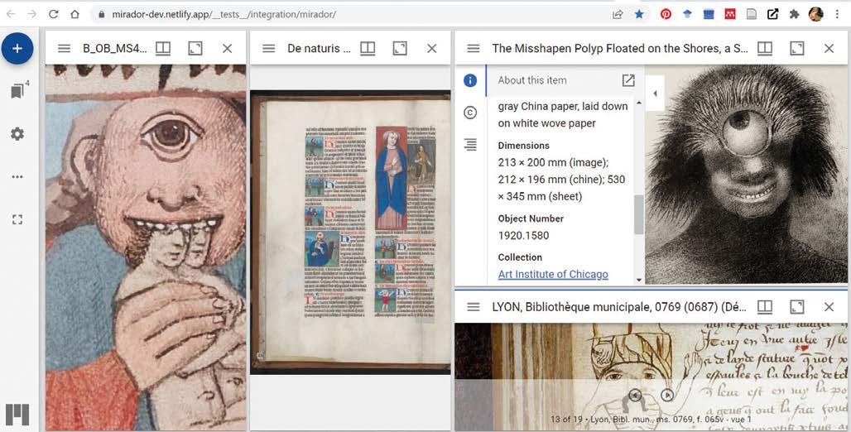Close the De naturis window
Screen dimensions: 851x432
(432, 48)
